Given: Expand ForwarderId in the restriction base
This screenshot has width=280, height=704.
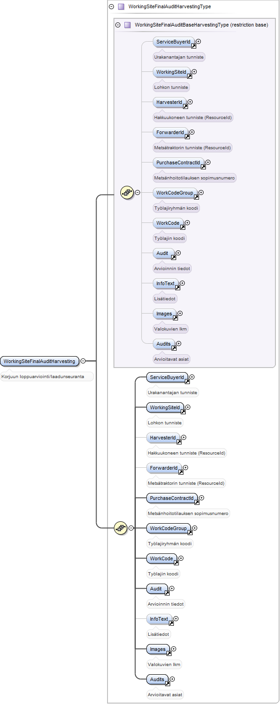Looking at the screenshot, I should [x=192, y=132].
